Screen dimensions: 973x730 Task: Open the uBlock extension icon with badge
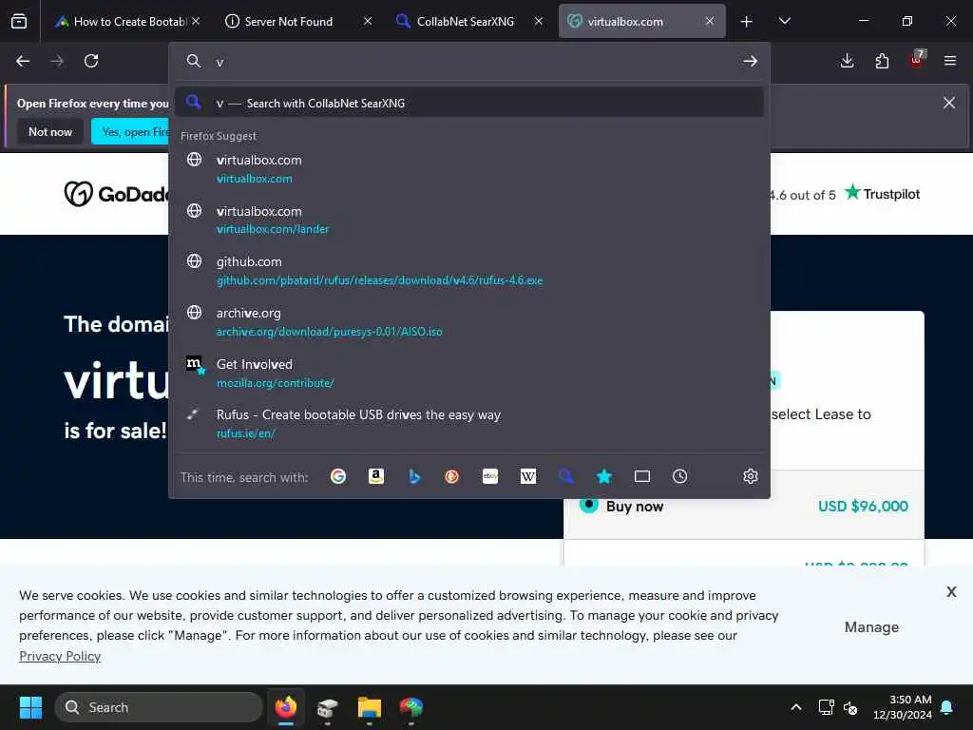tap(917, 60)
